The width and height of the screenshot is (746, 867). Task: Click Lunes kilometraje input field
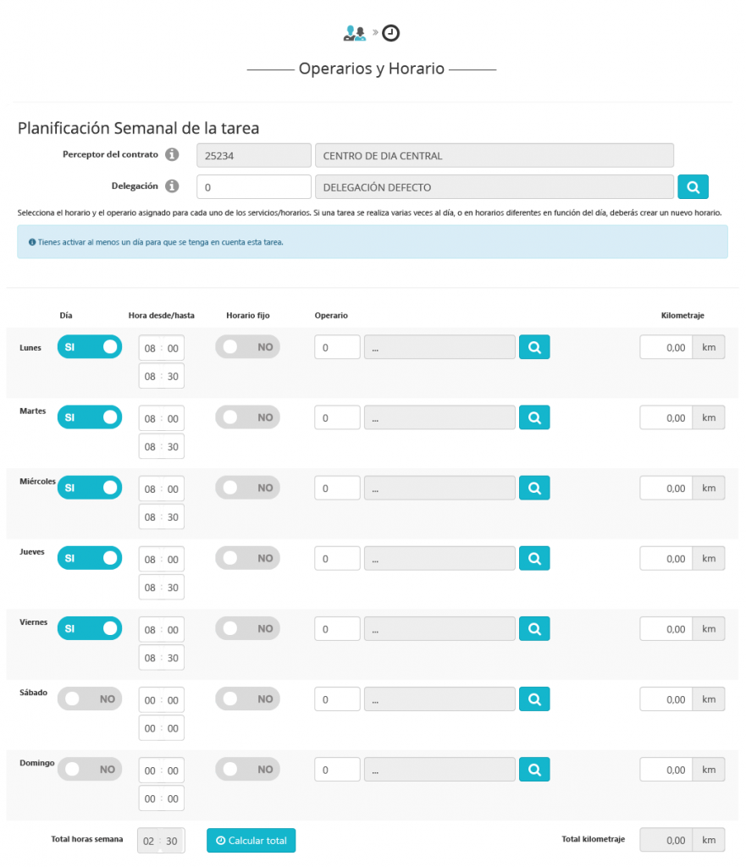(x=666, y=347)
